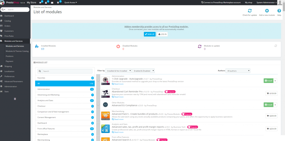Click the Check for update icon

coord(250,11)
